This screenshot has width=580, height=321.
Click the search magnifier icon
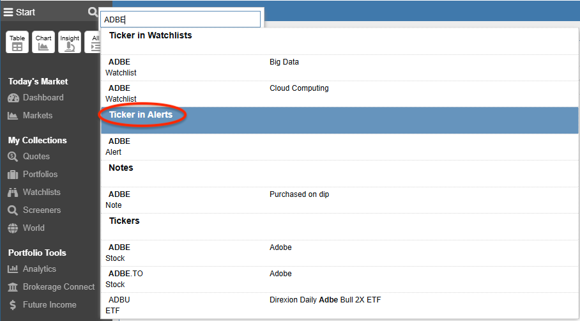(x=93, y=12)
